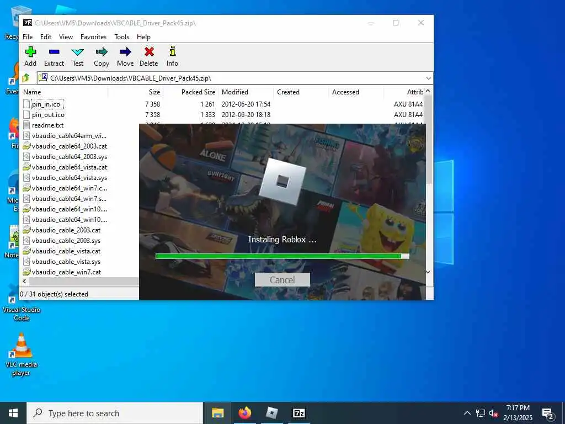Click the taskbar search box

coord(115,413)
